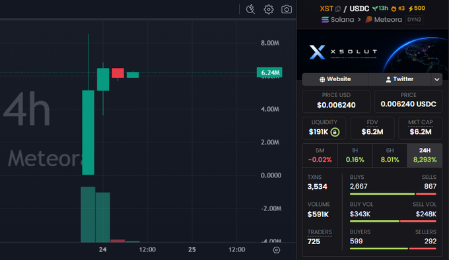
Task: Click the SELLERS 292 value
Action: coord(431,241)
